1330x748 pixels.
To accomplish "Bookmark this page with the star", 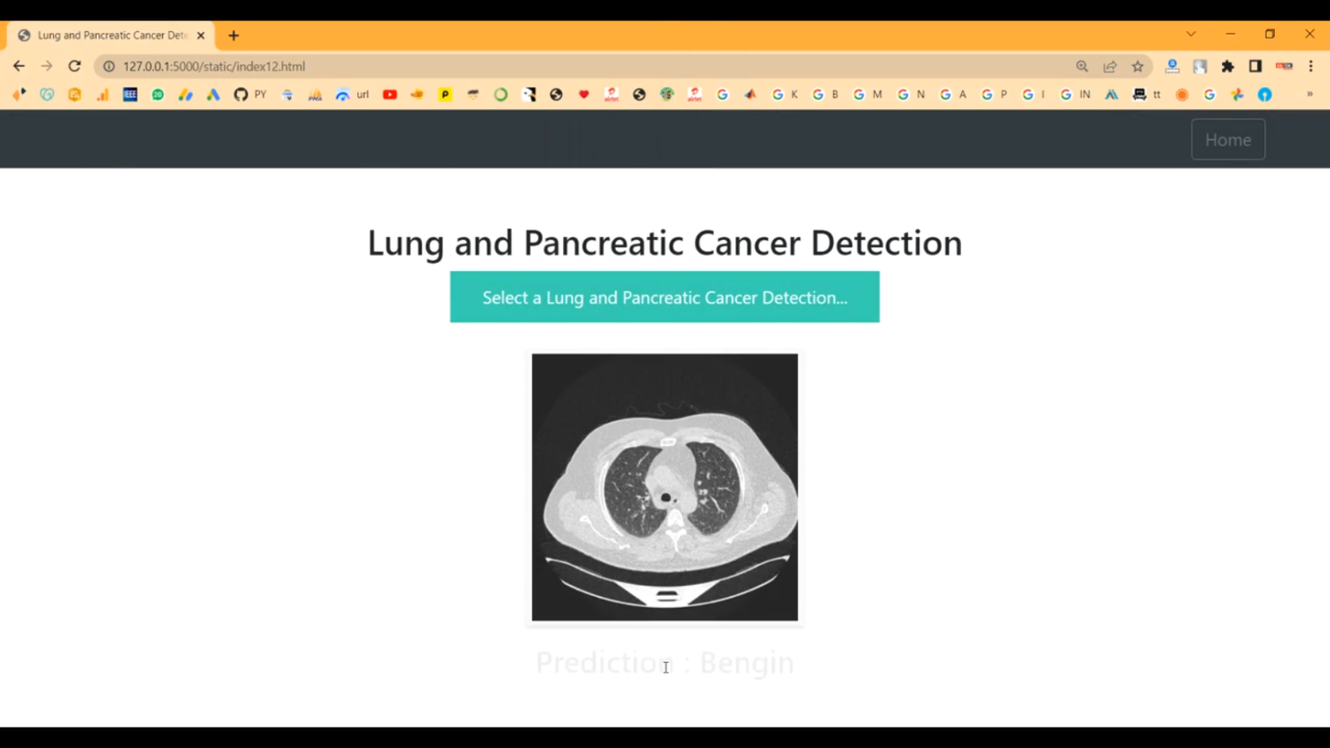I will 1138,66.
